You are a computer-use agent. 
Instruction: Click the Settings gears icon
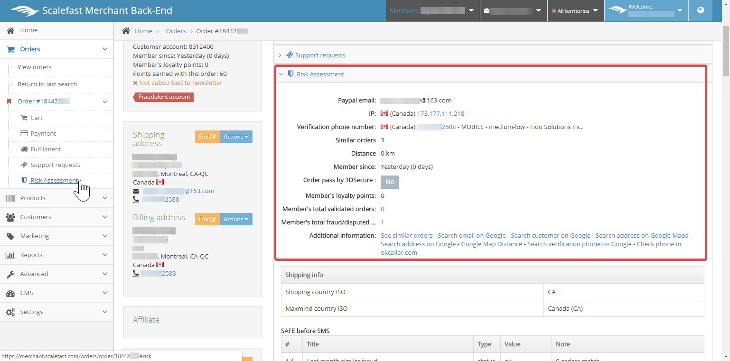pyautogui.click(x=10, y=312)
